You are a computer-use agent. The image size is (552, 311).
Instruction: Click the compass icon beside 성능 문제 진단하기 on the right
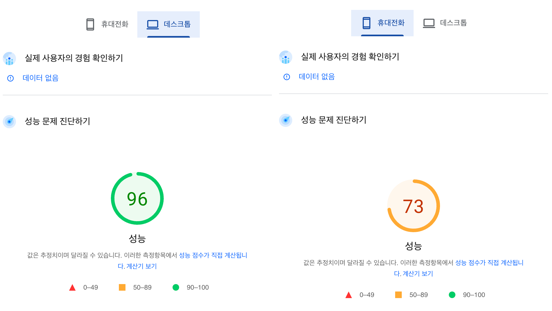286,120
